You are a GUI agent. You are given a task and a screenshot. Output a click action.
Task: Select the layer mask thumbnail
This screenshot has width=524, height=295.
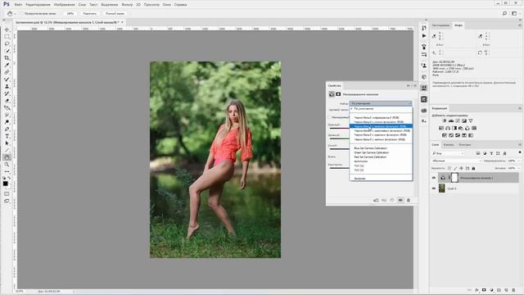click(454, 178)
